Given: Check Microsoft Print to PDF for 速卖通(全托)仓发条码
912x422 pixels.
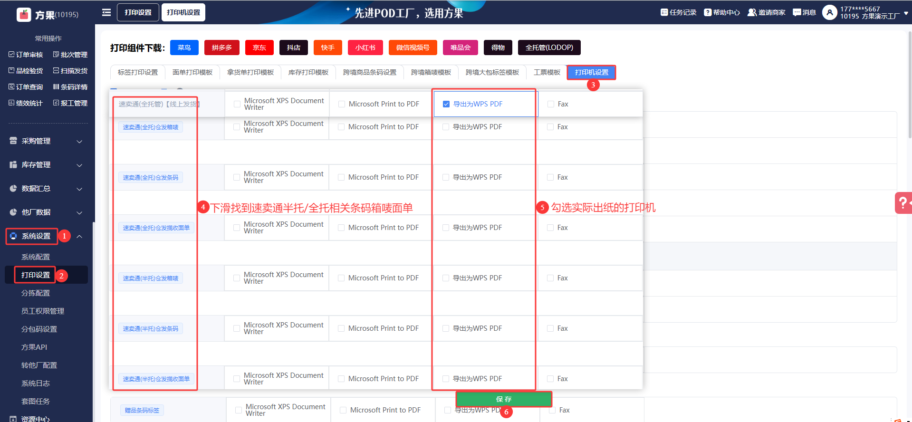Looking at the screenshot, I should [341, 177].
